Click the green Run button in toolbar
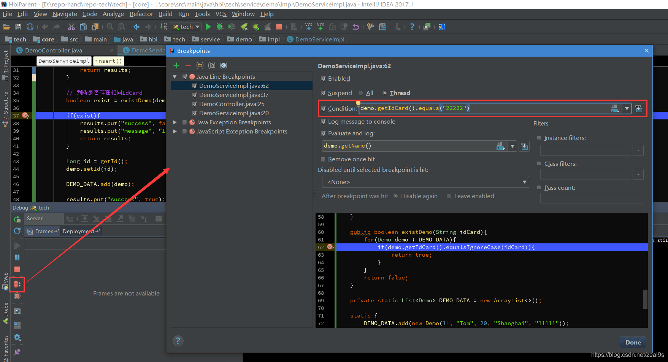This screenshot has height=362, width=668. click(x=208, y=27)
